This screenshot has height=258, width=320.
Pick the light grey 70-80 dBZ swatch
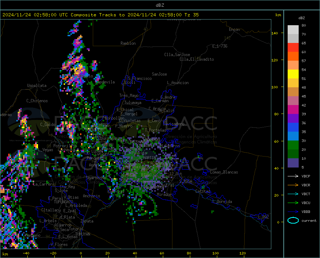pyautogui.click(x=293, y=30)
